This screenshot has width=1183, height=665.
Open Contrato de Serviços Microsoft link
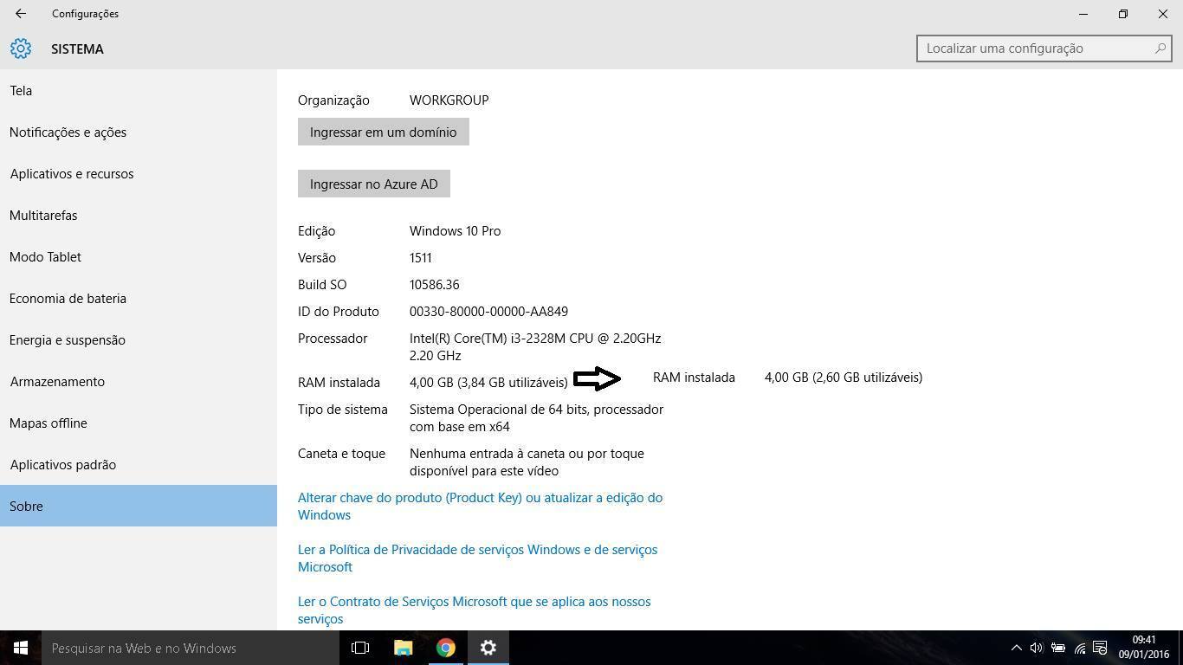coord(475,610)
